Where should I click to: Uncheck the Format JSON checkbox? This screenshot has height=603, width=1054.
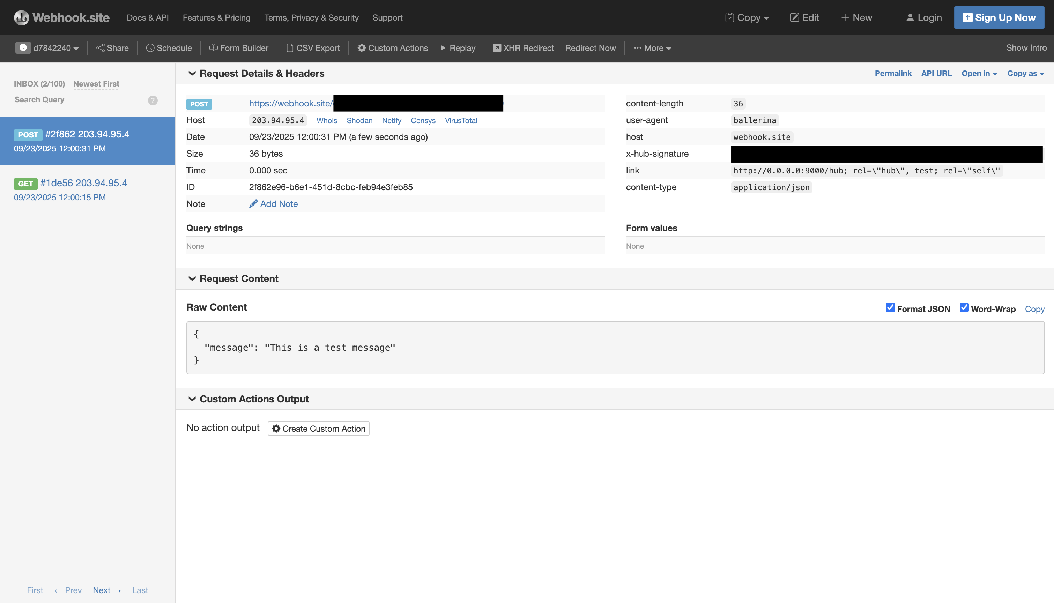(x=890, y=308)
